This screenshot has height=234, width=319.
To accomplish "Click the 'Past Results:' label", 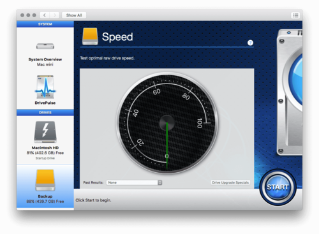I will tap(93, 182).
